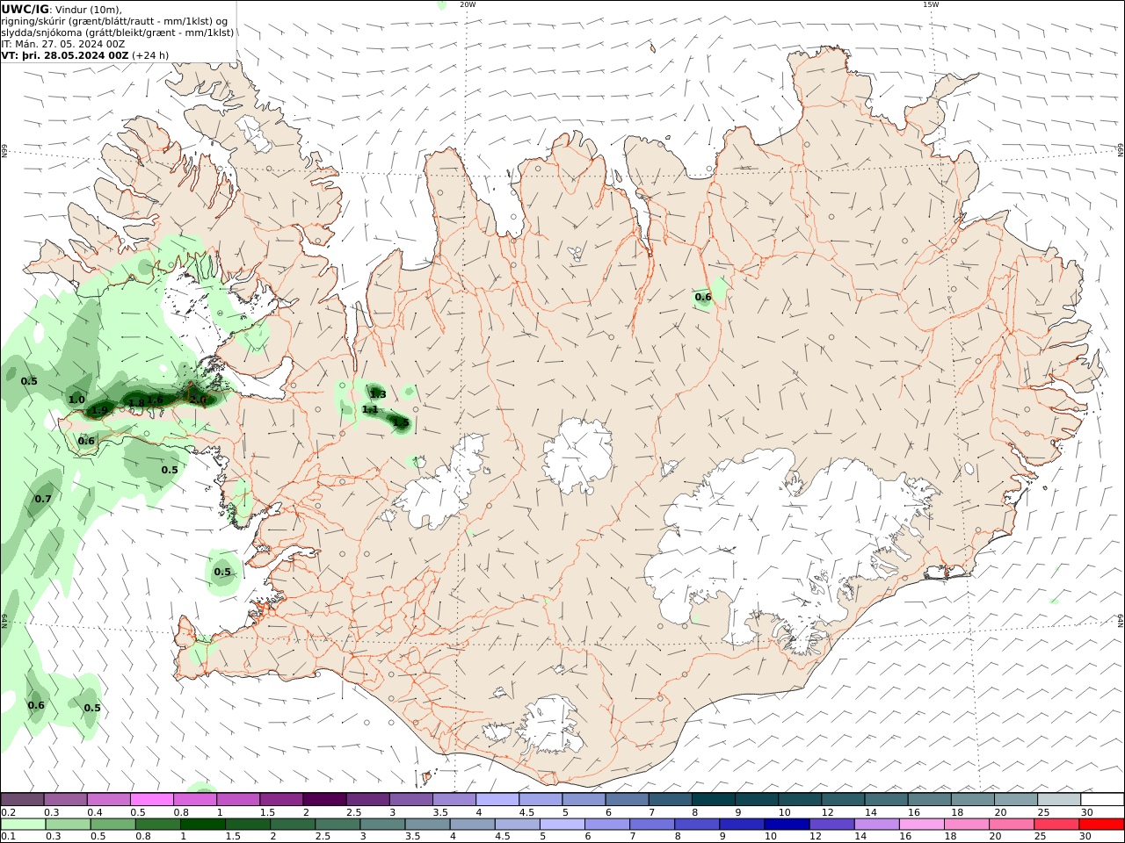1125x843 pixels.
Task: Click the '(+24 h)' forecast offset text
Action: [150, 55]
